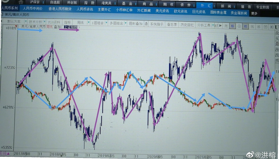Activate the 测 measuring tool
Screen dimensions: 279x159
point(226,26)
